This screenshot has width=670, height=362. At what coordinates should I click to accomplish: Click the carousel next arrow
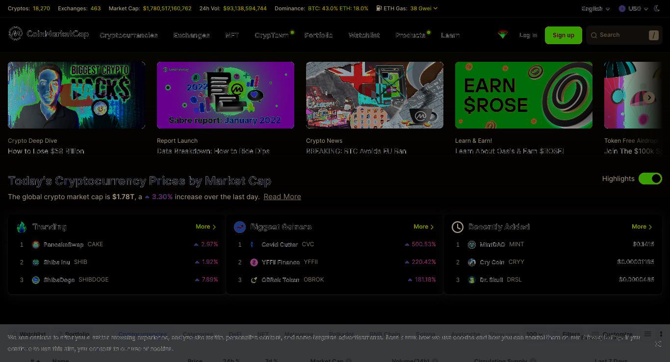pyautogui.click(x=649, y=98)
